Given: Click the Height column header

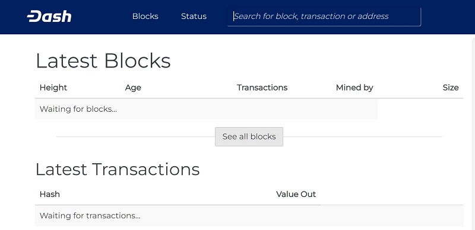Looking at the screenshot, I should point(53,88).
